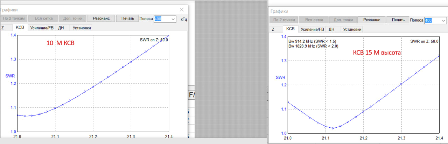Click Полоса value field in left window
Screen dimensions: 448x144
tap(161, 19)
